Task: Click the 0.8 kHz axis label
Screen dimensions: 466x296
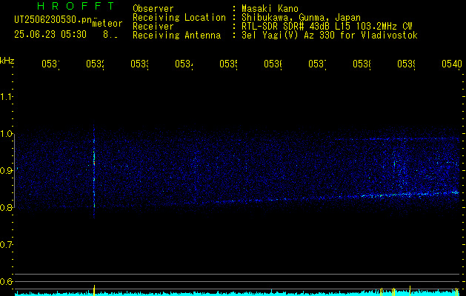Action: tap(6, 207)
